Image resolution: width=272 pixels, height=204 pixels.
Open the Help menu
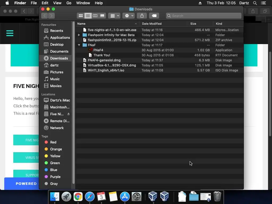[99, 3]
